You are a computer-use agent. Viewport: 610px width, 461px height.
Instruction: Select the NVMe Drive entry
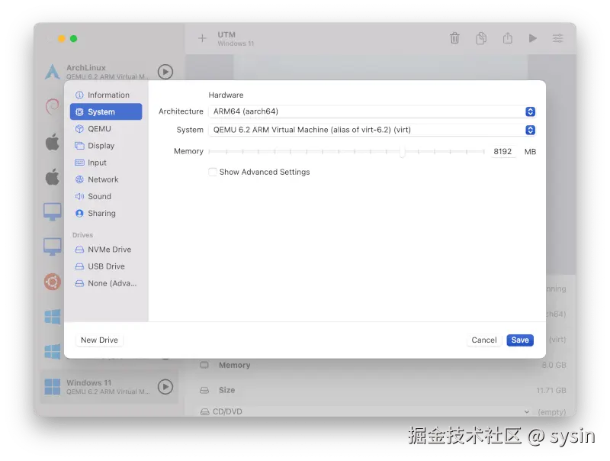(106, 250)
